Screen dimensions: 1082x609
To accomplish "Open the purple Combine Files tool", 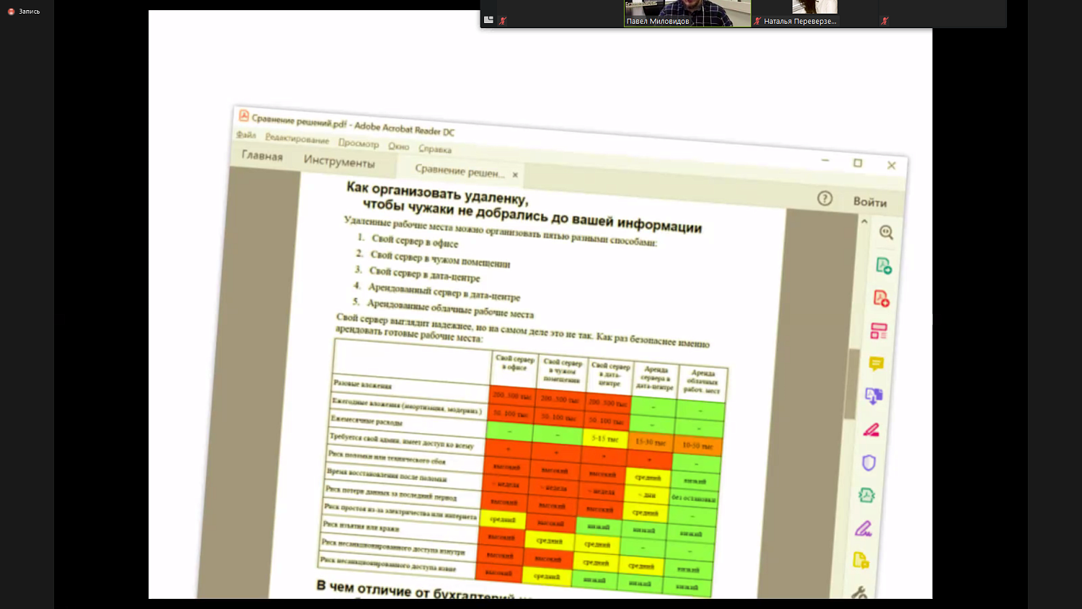I will [874, 396].
